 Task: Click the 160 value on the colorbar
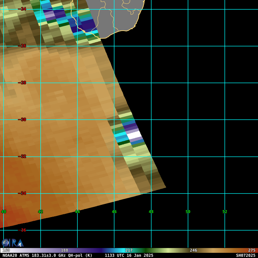pos(6,250)
